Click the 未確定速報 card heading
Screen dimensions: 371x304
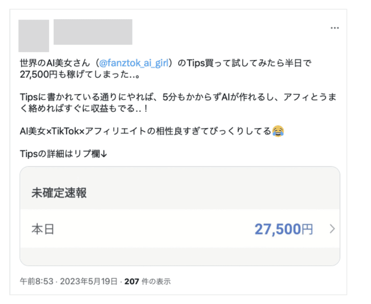59,193
